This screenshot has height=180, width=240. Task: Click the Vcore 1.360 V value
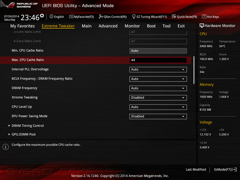224,59
